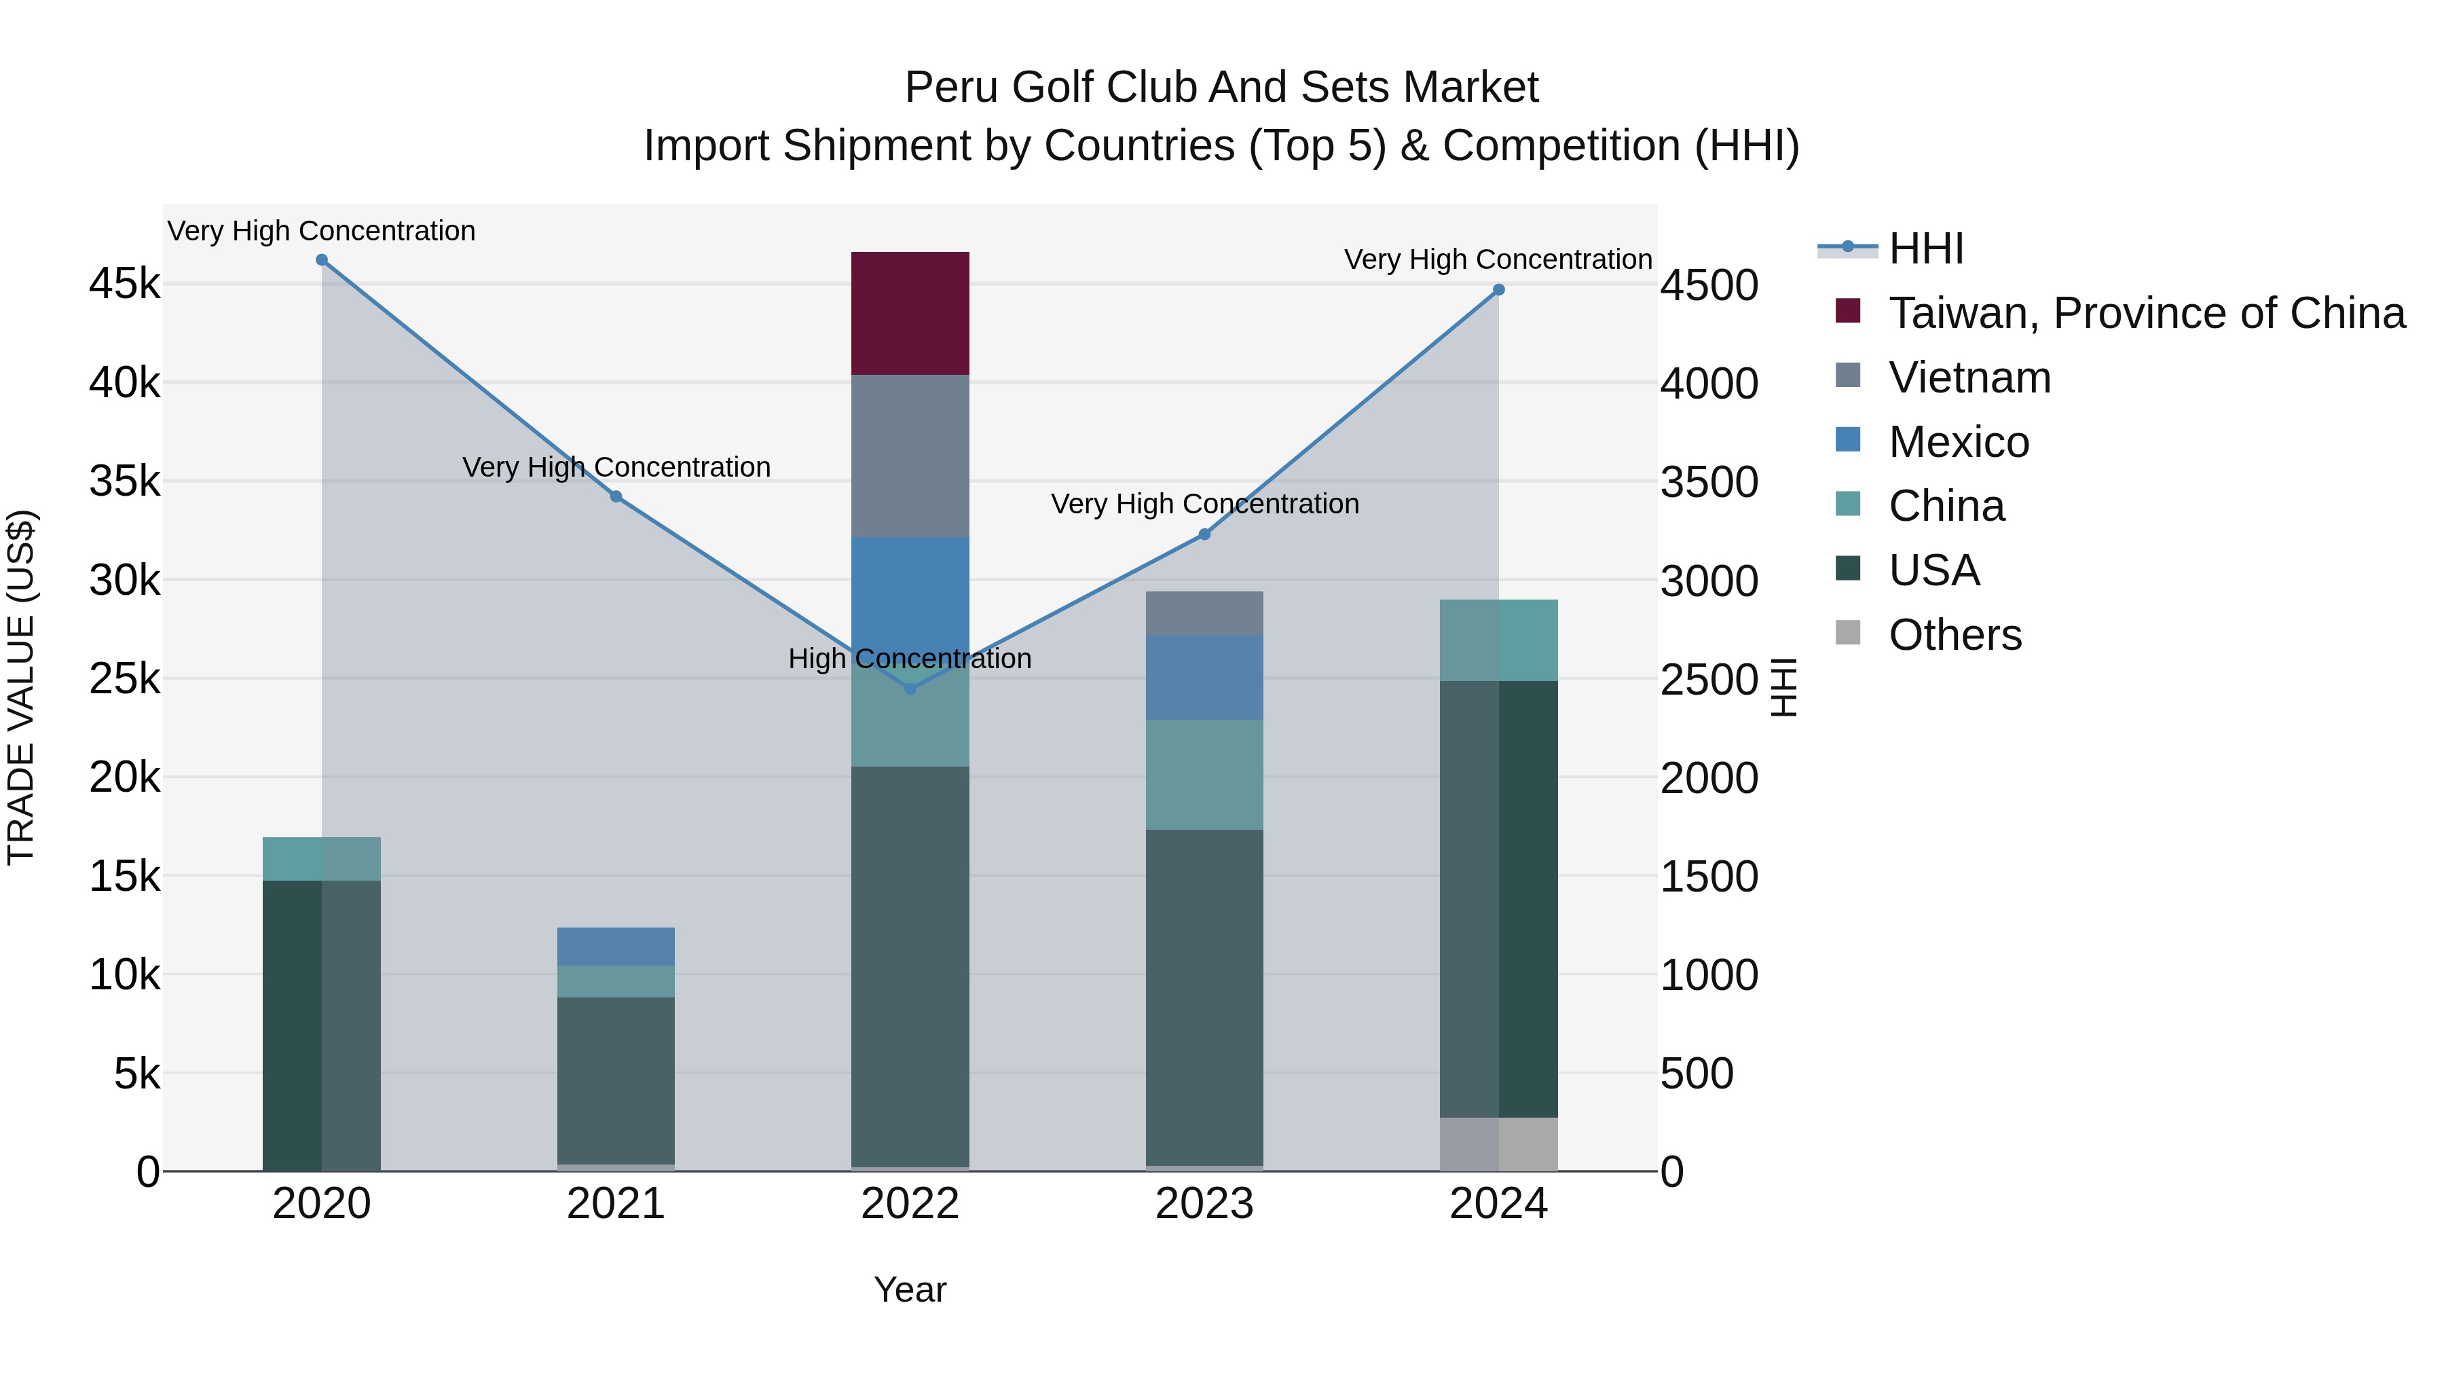Click the USA bar segment in 2021

[x=616, y=1081]
